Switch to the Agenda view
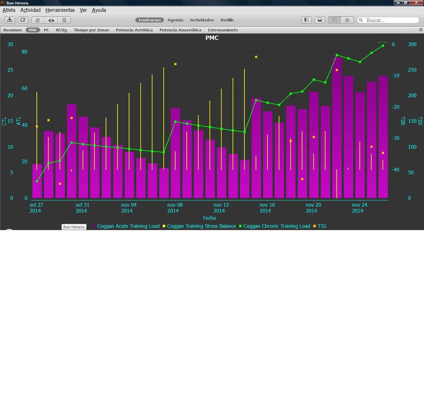Viewport: 424px width, 399px height. coord(175,20)
